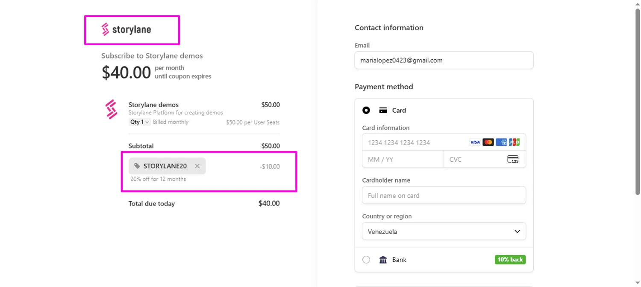Screen dimensions: 641x287
Task: Open the Qty 1 quantity dropdown
Action: tap(139, 122)
